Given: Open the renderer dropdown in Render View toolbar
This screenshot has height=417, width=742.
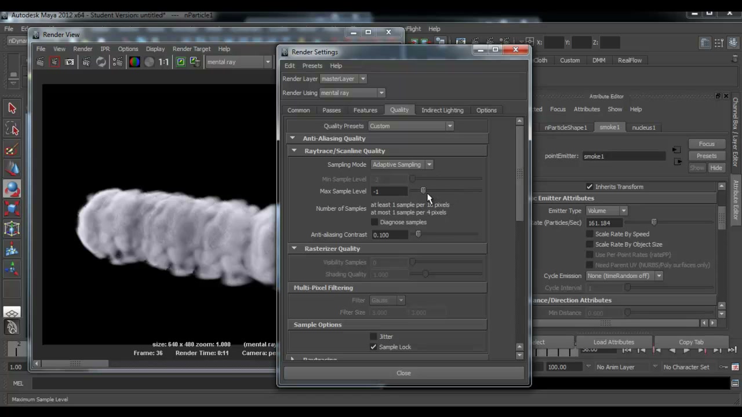Looking at the screenshot, I should (x=239, y=62).
